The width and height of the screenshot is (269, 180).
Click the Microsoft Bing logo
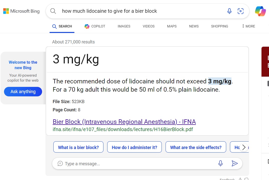pos(21,11)
